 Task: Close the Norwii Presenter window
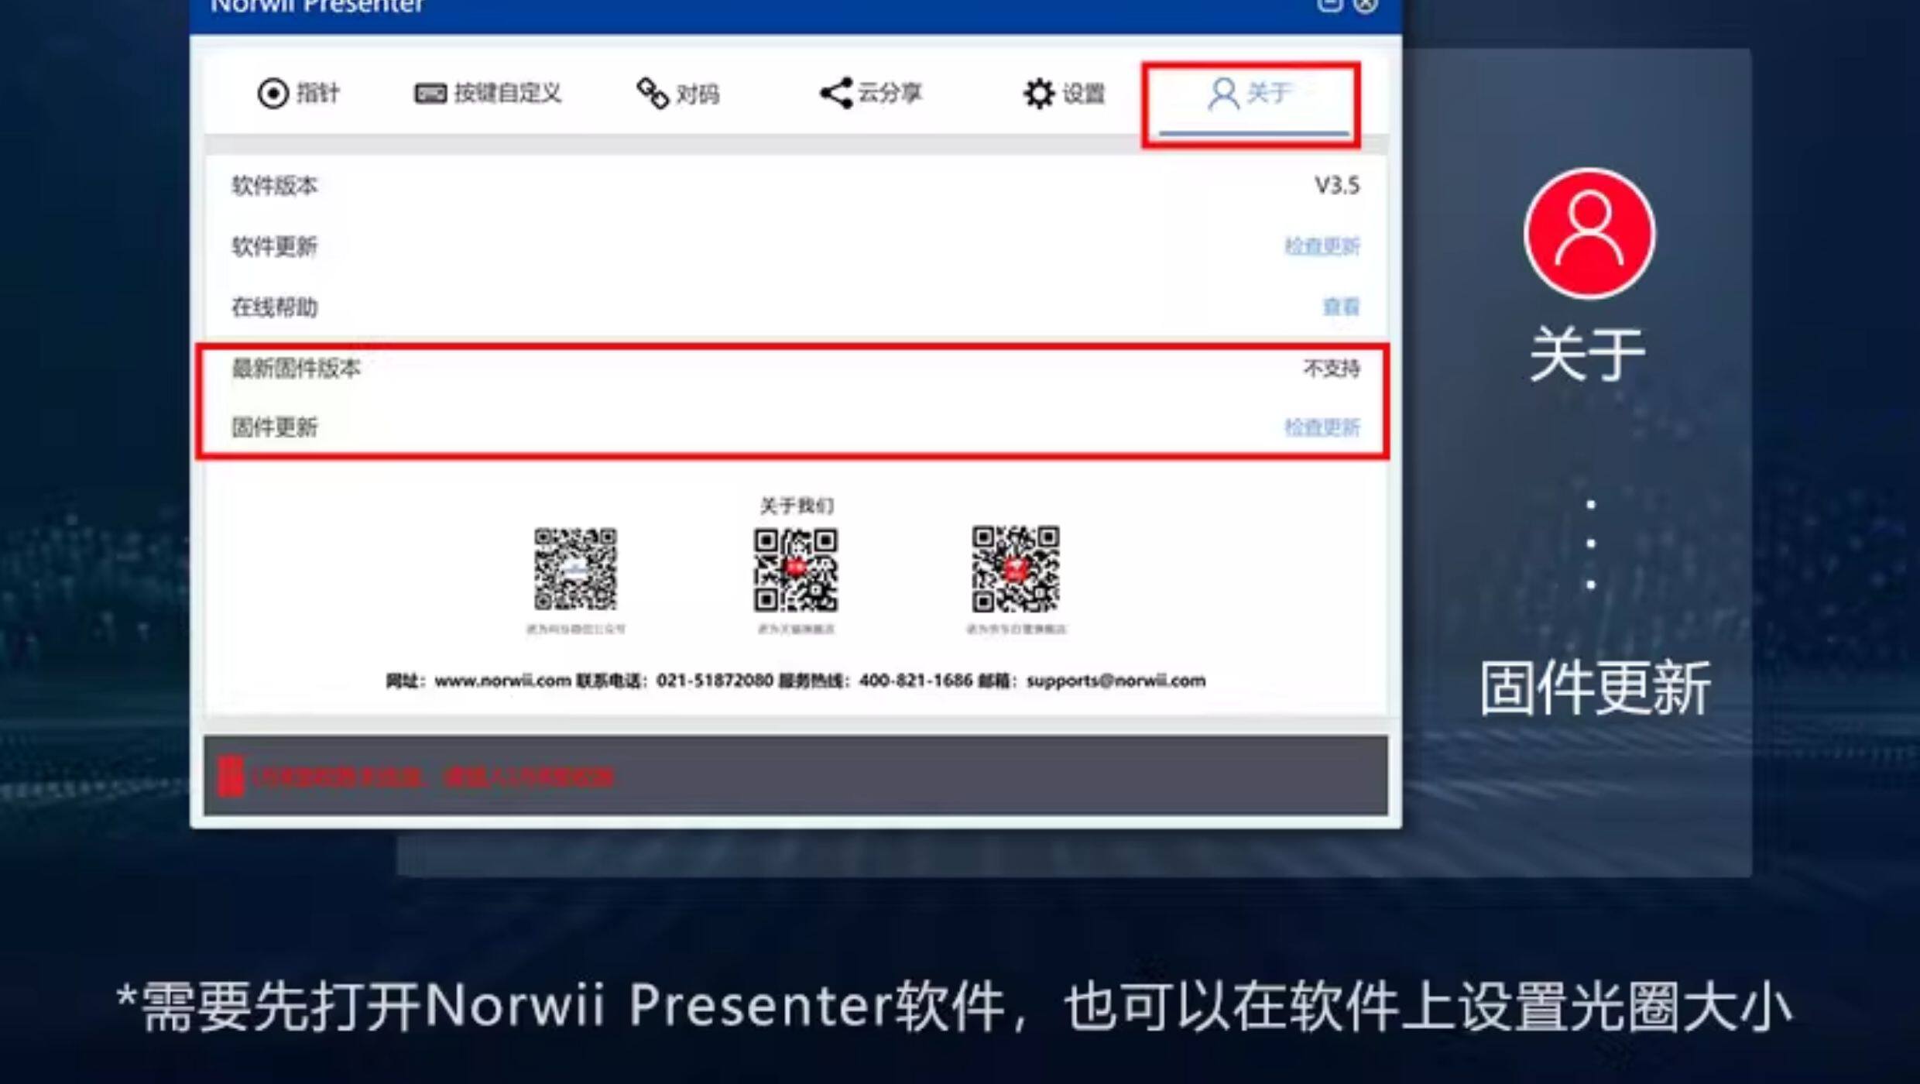pos(1366,5)
